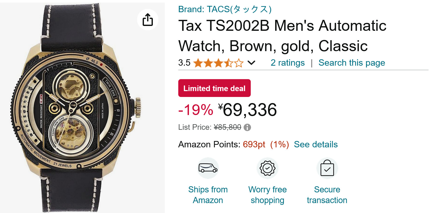
Task: Click the info icon beside List Price
Action: [x=247, y=127]
